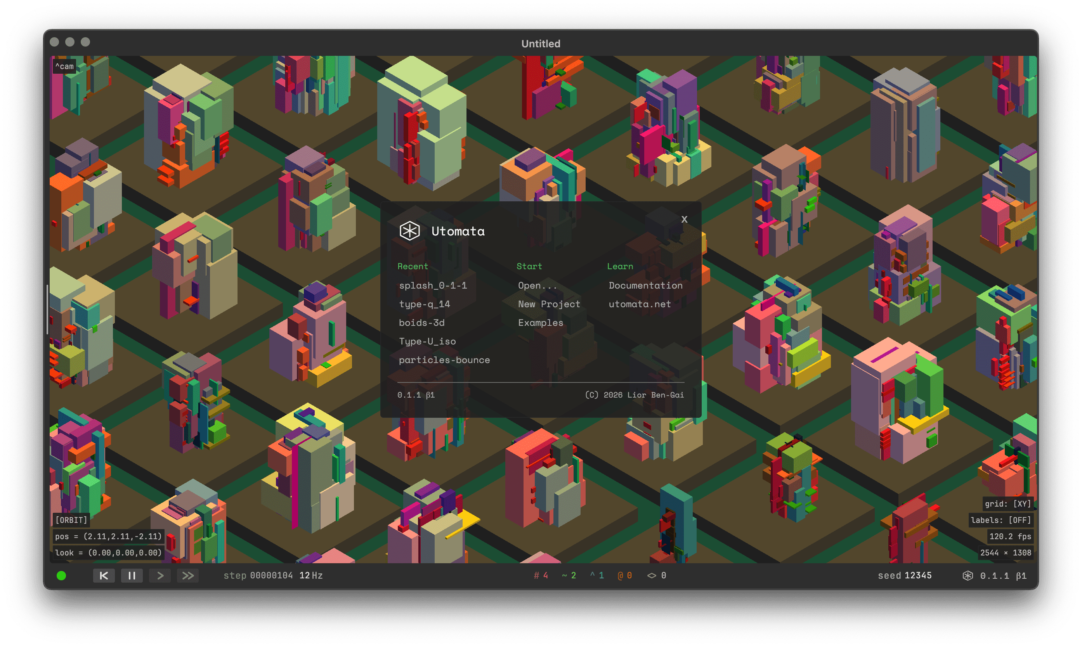Click the Start section heading
The image size is (1082, 647).
point(529,266)
